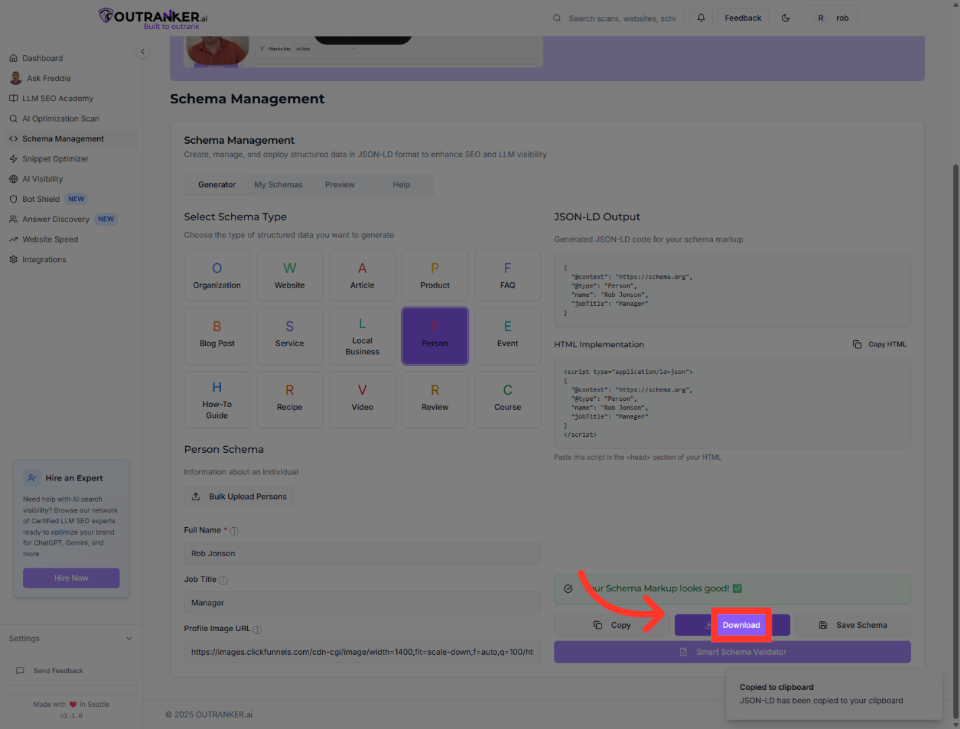Viewport: 960px width, 729px height.
Task: Choose the Article schema type
Action: pyautogui.click(x=363, y=275)
